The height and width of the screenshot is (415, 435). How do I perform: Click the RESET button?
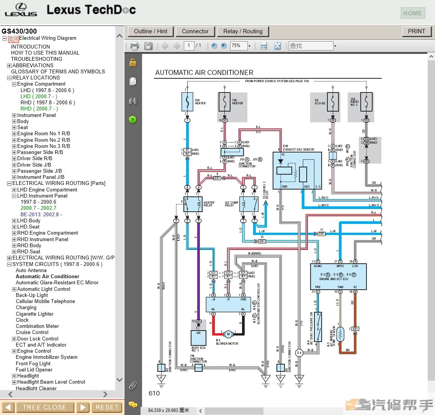(x=107, y=407)
